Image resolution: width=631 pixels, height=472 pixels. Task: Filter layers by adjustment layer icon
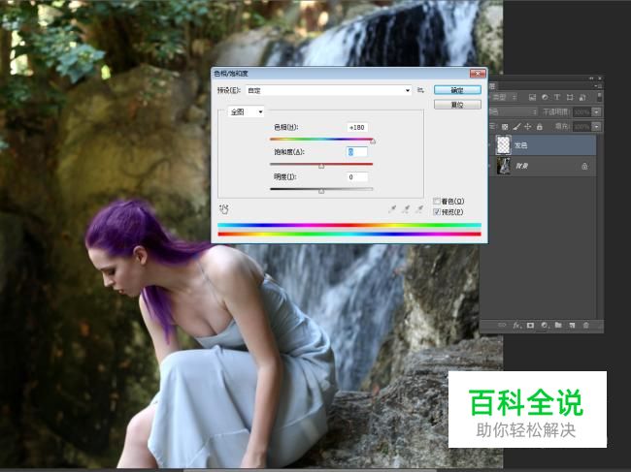(545, 97)
